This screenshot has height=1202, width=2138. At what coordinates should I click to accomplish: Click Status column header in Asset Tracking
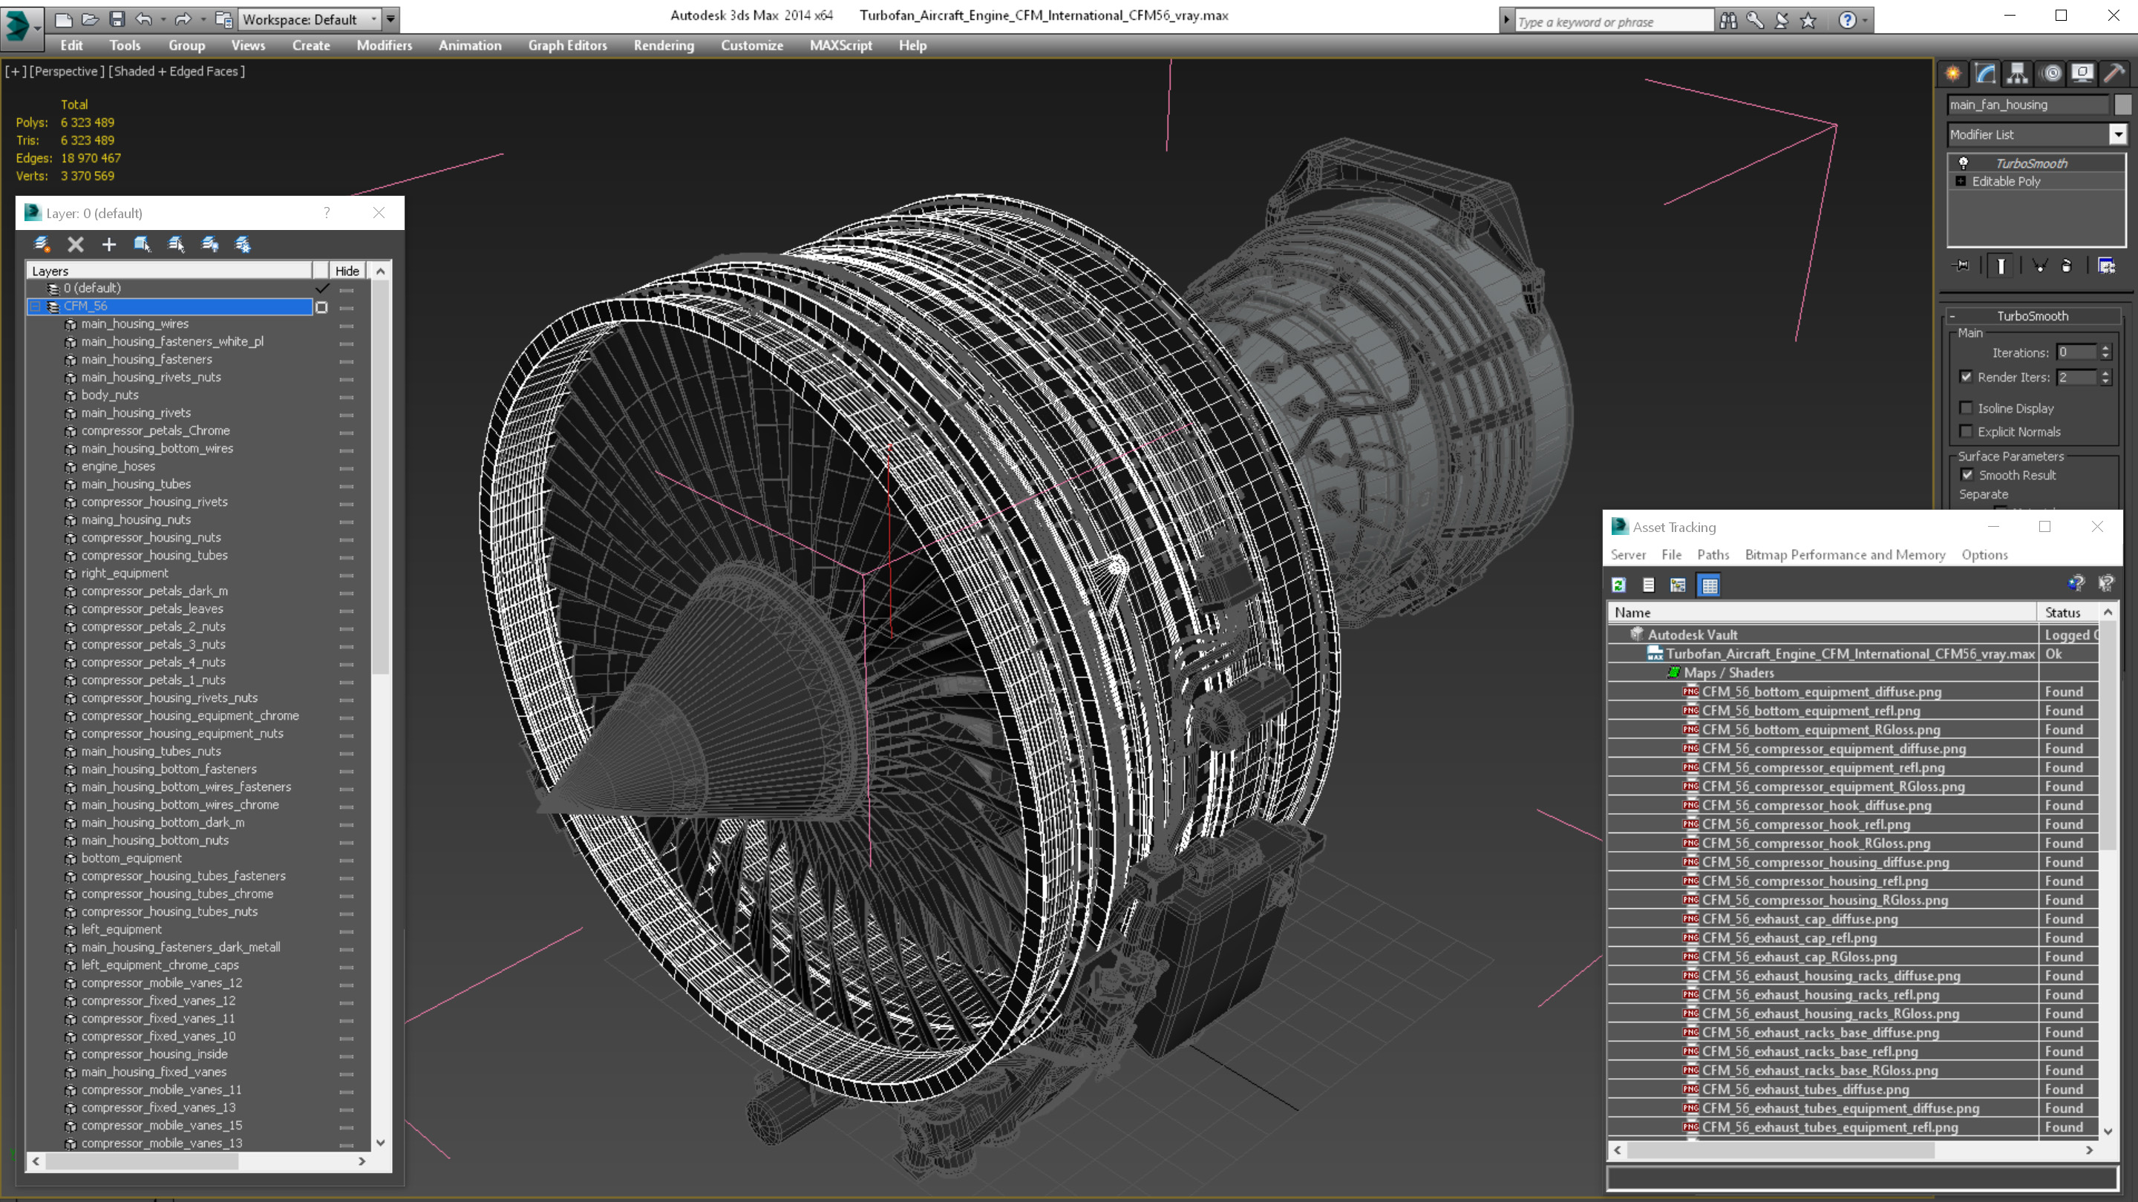point(2067,612)
